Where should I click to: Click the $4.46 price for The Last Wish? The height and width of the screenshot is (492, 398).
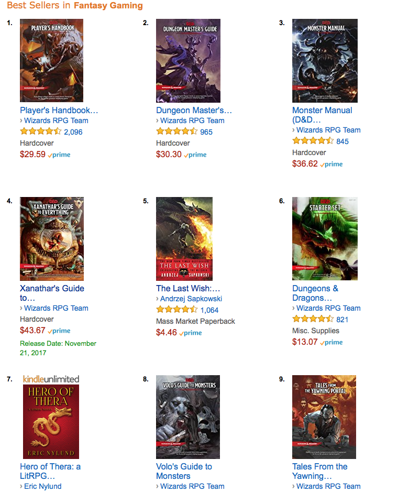[166, 333]
